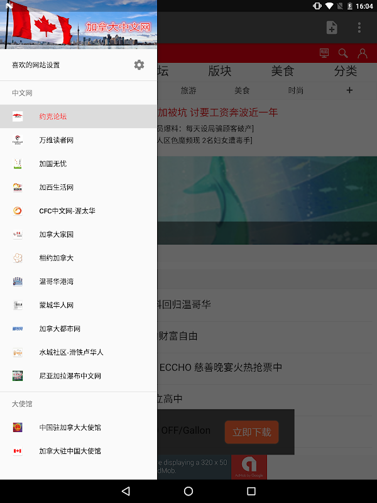Open 加拿大家园 site entry
The height and width of the screenshot is (503, 377).
(79, 234)
